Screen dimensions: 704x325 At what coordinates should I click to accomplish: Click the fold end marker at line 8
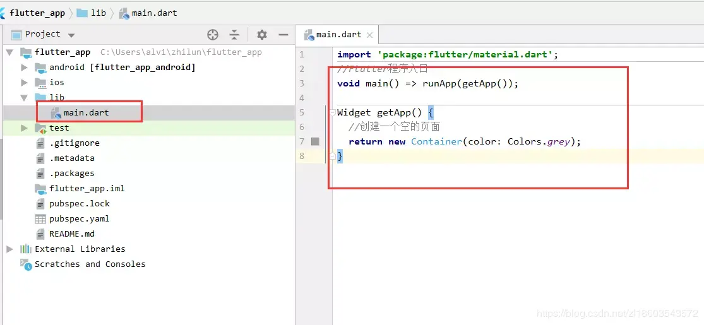[x=333, y=157]
